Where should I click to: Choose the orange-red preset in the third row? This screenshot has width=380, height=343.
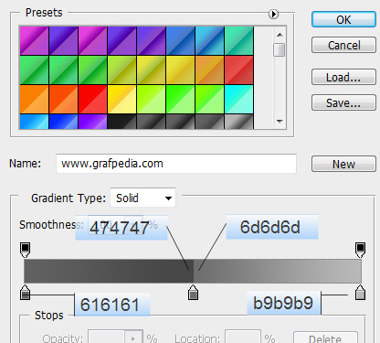[64, 100]
